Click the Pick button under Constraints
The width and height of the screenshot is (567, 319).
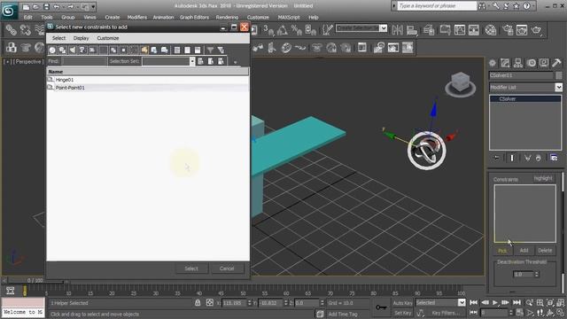[502, 250]
